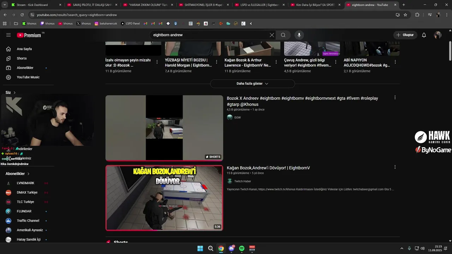The image size is (452, 254).
Task: Open DMAX Turkiye subscription channel
Action: (27, 193)
